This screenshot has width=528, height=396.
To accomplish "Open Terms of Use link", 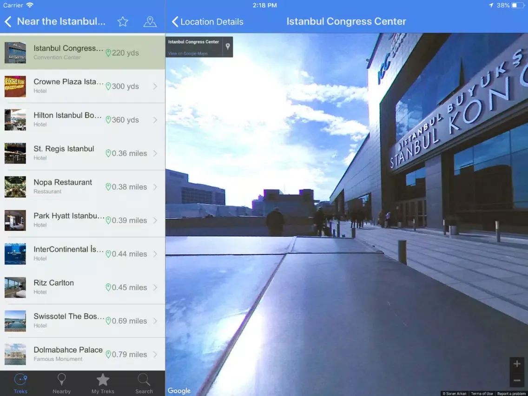I will 482,393.
